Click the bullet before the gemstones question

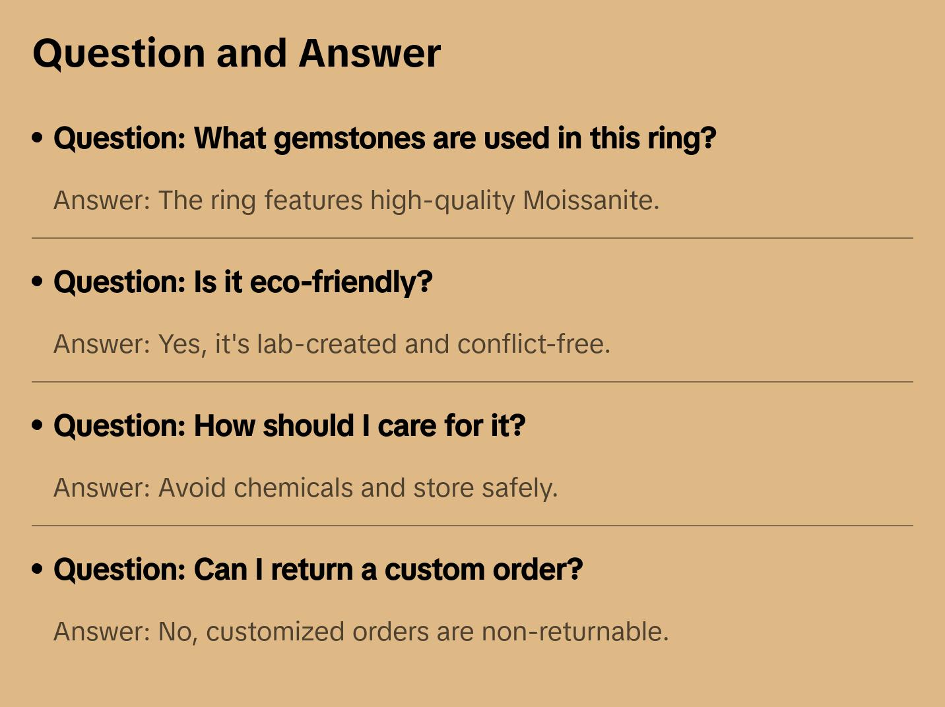pyautogui.click(x=38, y=138)
